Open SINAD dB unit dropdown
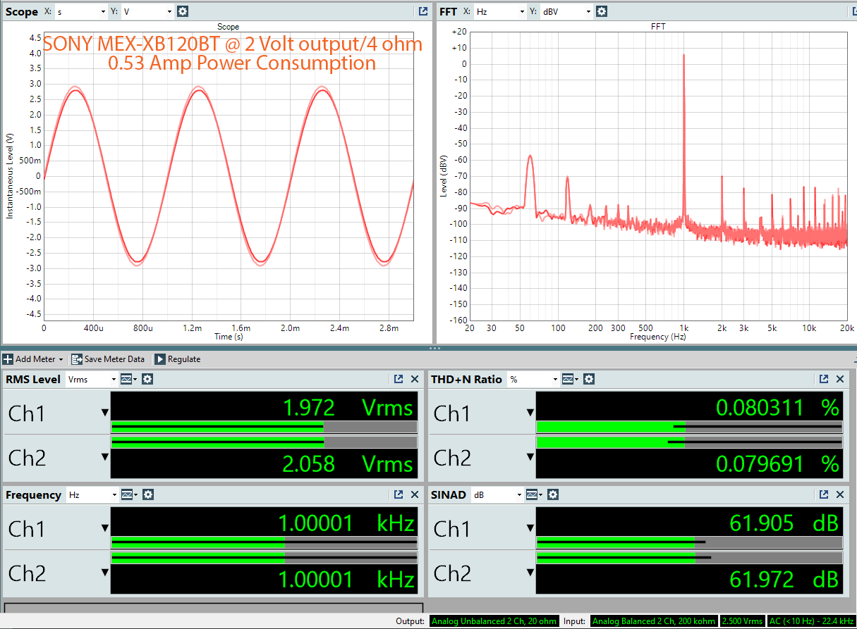This screenshot has width=857, height=629. (x=497, y=494)
